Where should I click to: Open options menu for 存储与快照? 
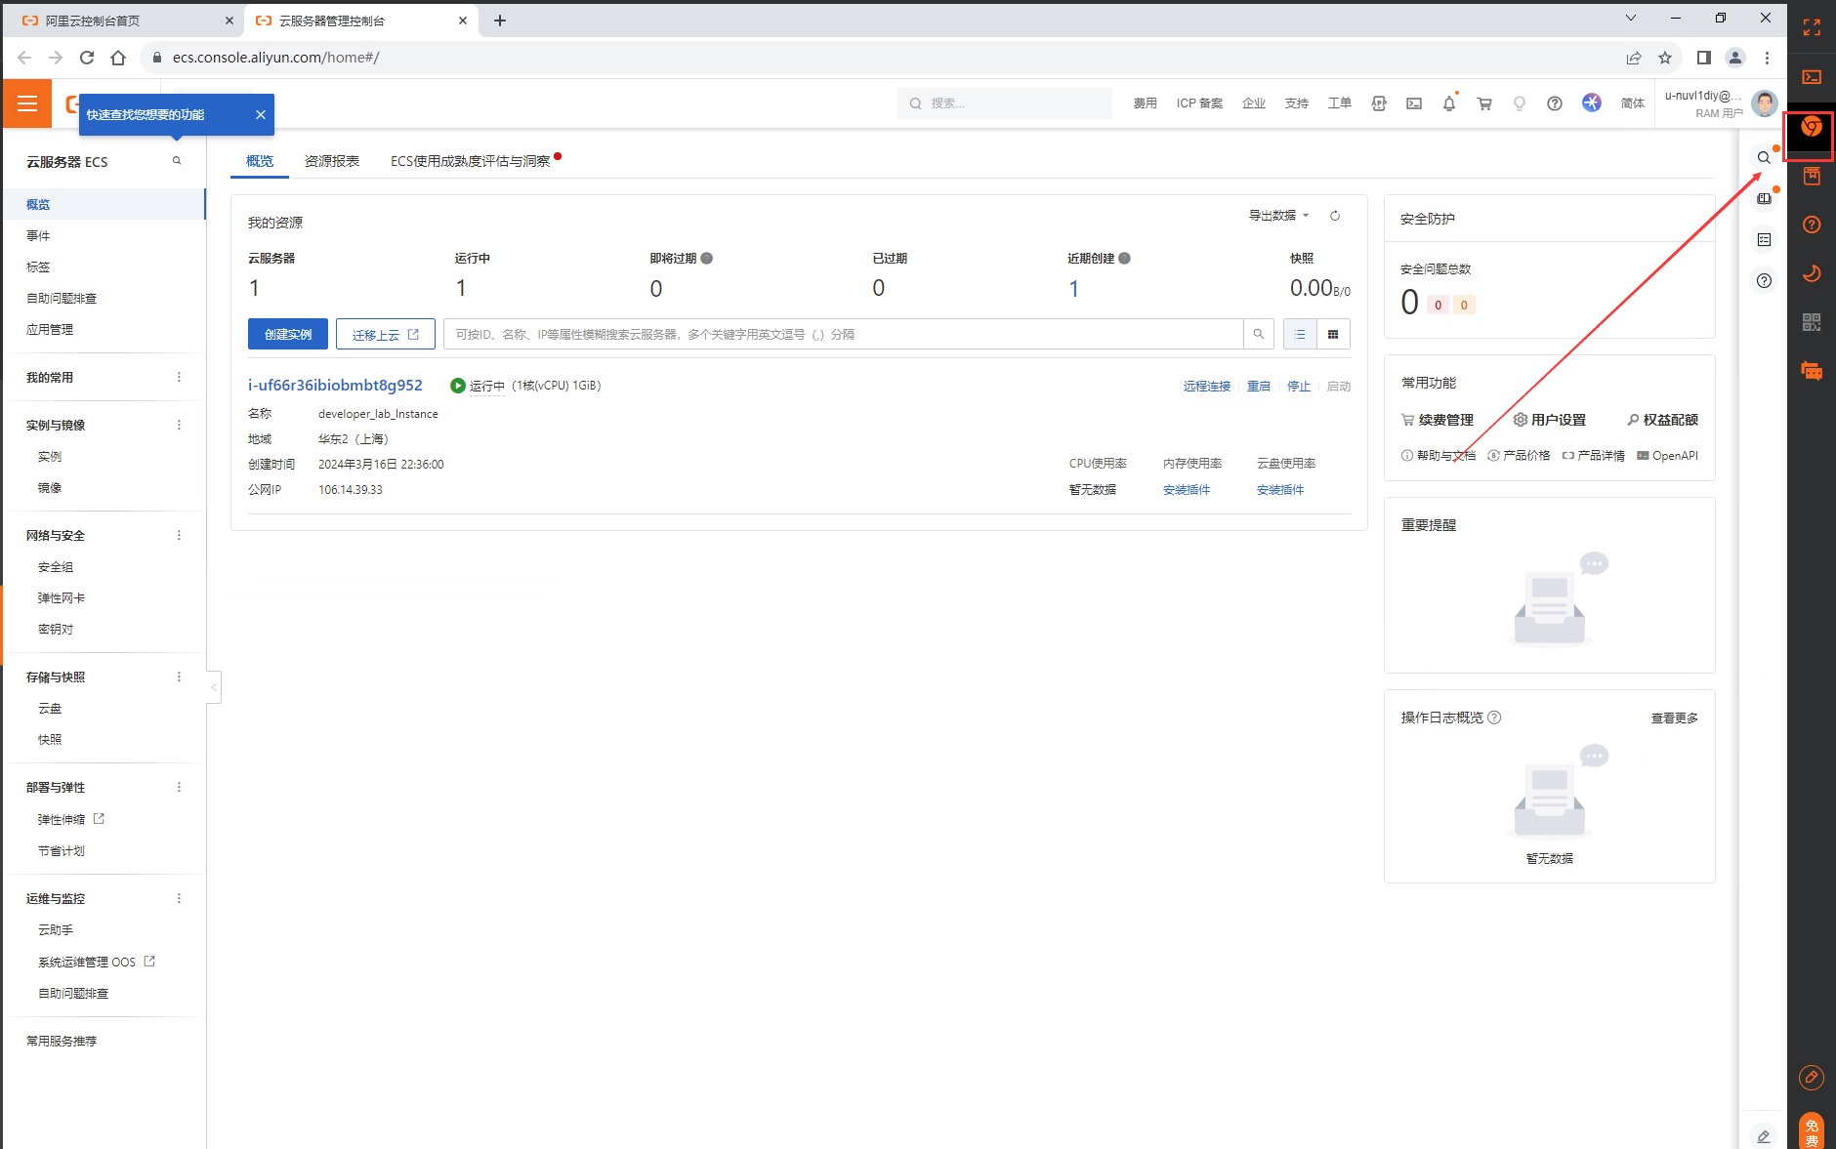179,677
